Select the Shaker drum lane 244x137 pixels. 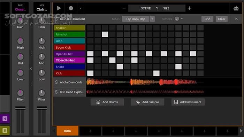click(69, 28)
